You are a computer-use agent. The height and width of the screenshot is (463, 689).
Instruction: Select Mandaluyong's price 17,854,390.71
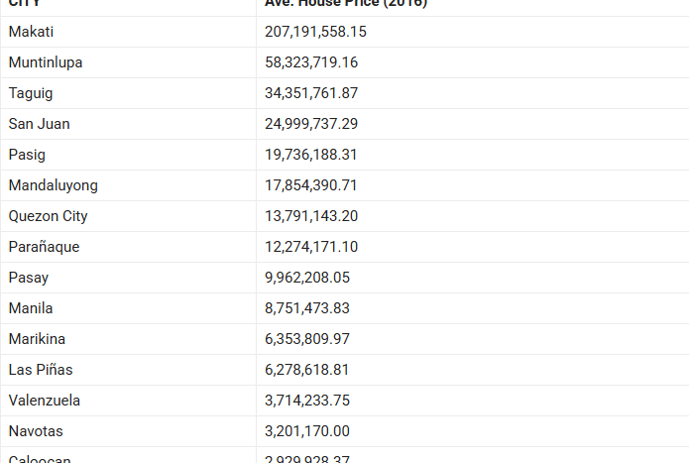(311, 185)
